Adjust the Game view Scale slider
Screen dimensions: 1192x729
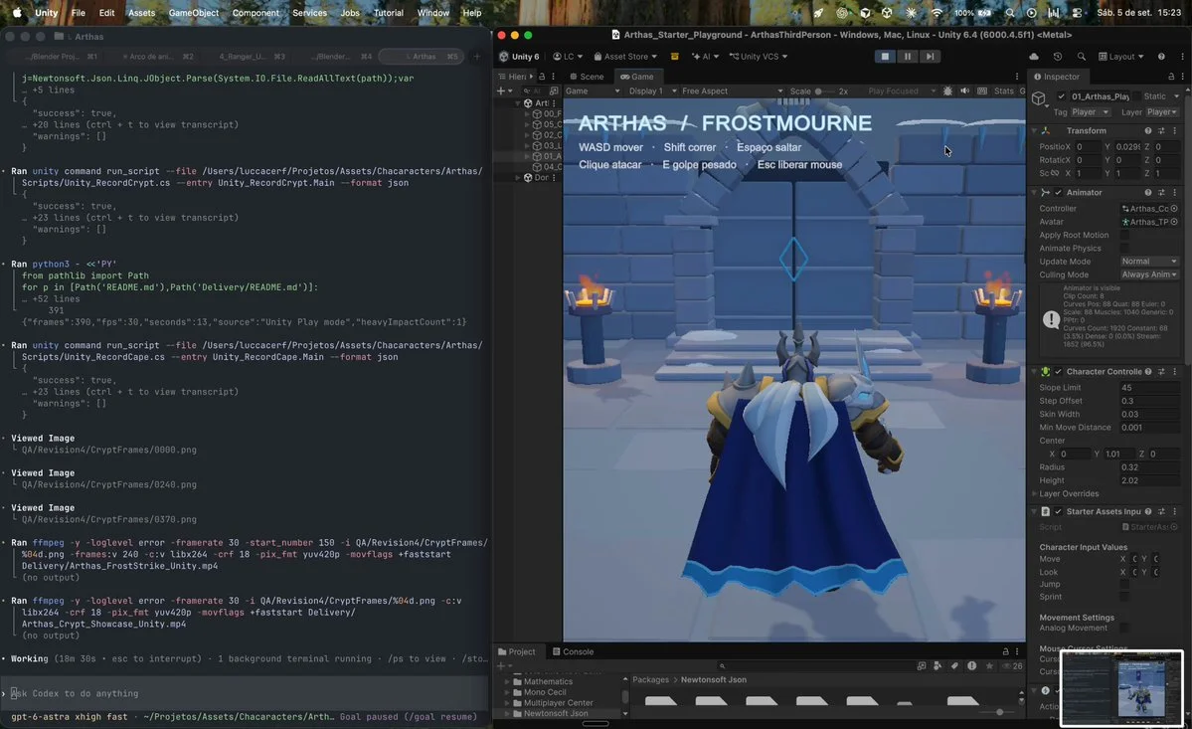[x=825, y=91]
